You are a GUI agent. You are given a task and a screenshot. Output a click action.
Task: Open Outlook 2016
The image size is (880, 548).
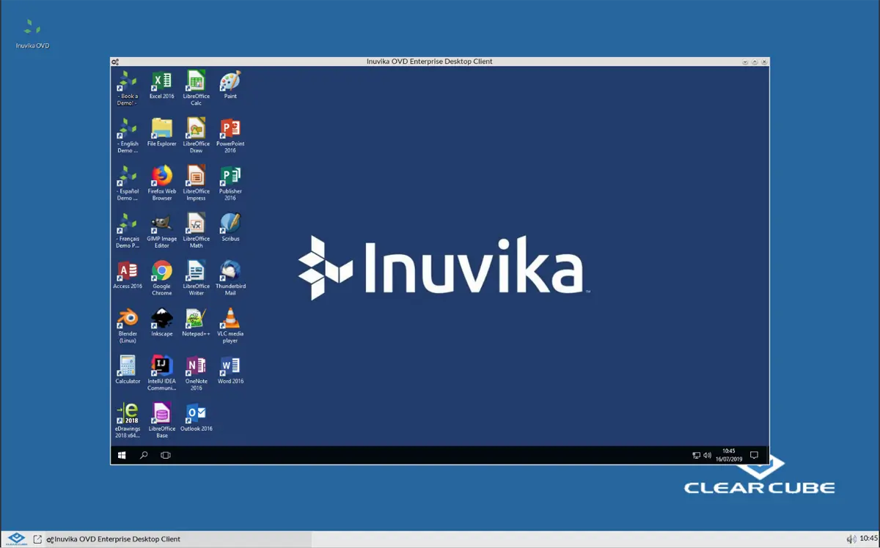196,418
